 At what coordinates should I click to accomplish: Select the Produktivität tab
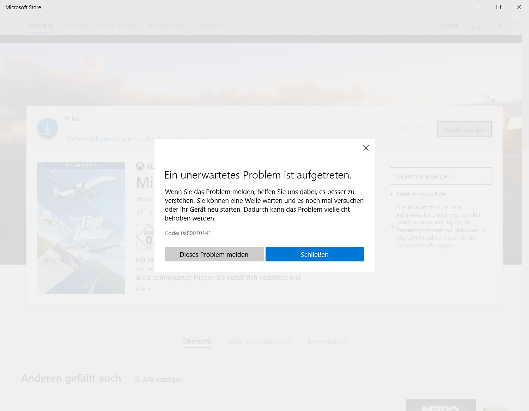tap(165, 25)
